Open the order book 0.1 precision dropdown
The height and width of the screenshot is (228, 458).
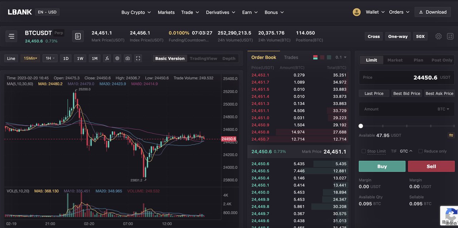point(341,57)
